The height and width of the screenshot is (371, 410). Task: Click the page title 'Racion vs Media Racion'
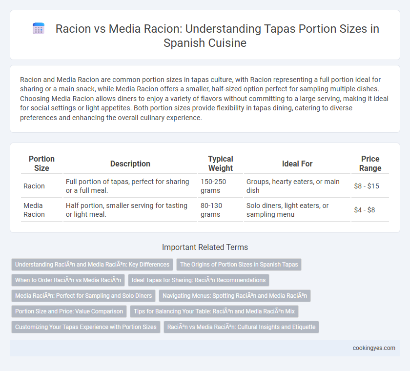pyautogui.click(x=217, y=36)
